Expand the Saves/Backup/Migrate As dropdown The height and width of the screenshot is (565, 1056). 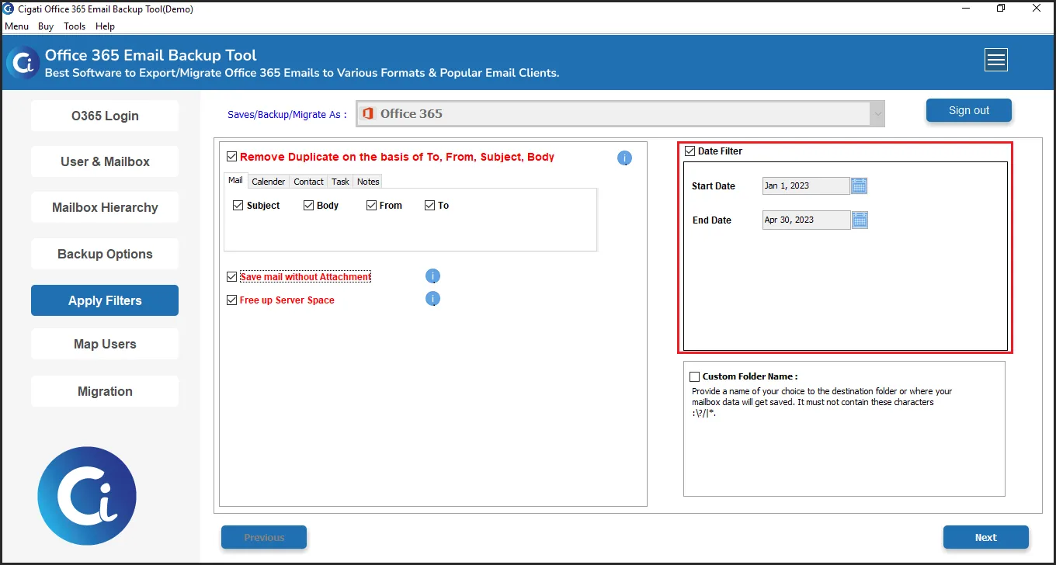coord(877,114)
